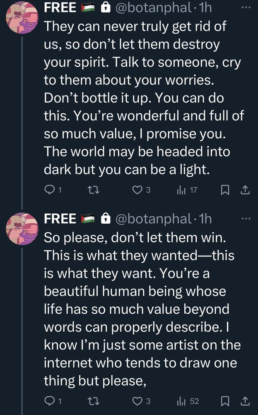View analytics showing 17 views
This screenshot has height=415, width=258.
tap(181, 190)
